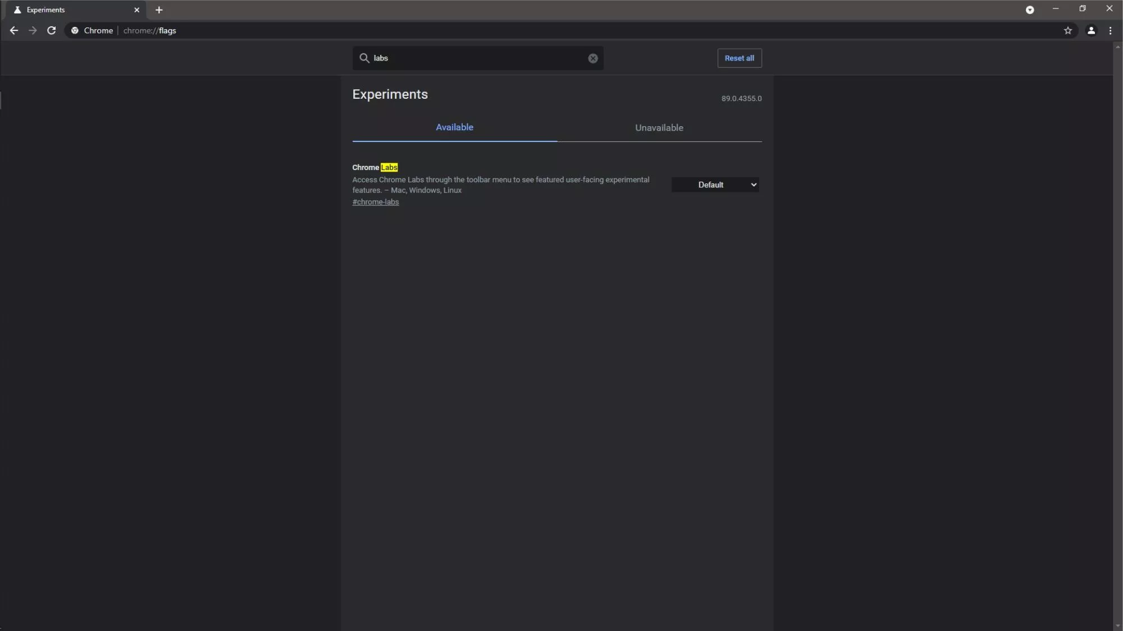Open the profile avatar menu
This screenshot has height=631, width=1123.
click(1091, 31)
